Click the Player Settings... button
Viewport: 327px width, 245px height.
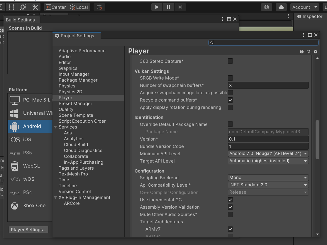(x=28, y=229)
